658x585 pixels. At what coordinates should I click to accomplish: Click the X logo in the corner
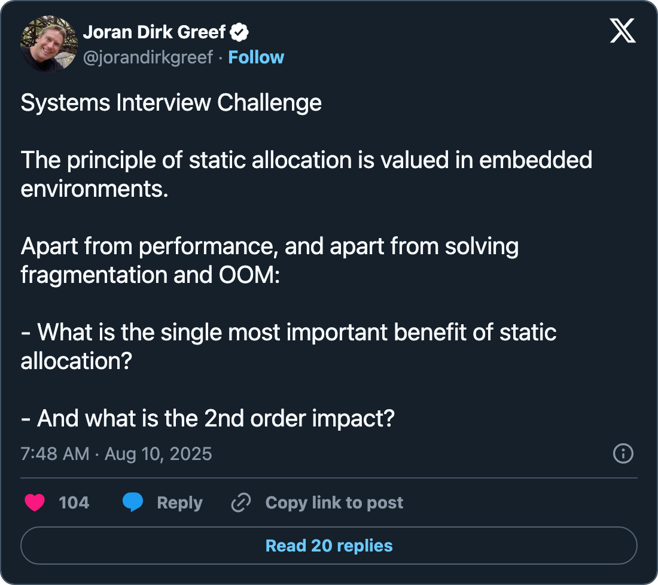[x=623, y=30]
